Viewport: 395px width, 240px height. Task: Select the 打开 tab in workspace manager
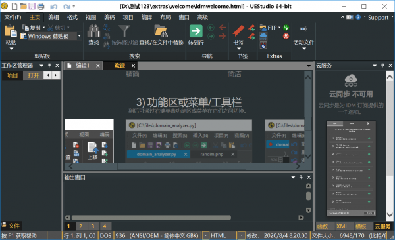[x=33, y=75]
